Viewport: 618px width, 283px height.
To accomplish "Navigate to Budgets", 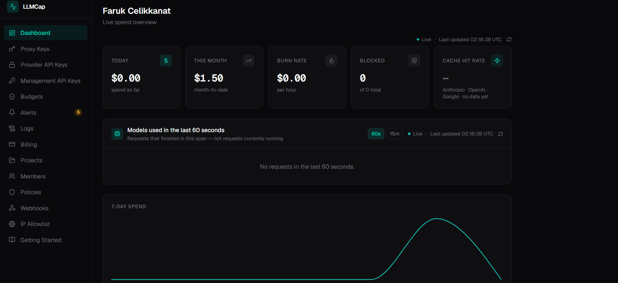I will coord(45,97).
